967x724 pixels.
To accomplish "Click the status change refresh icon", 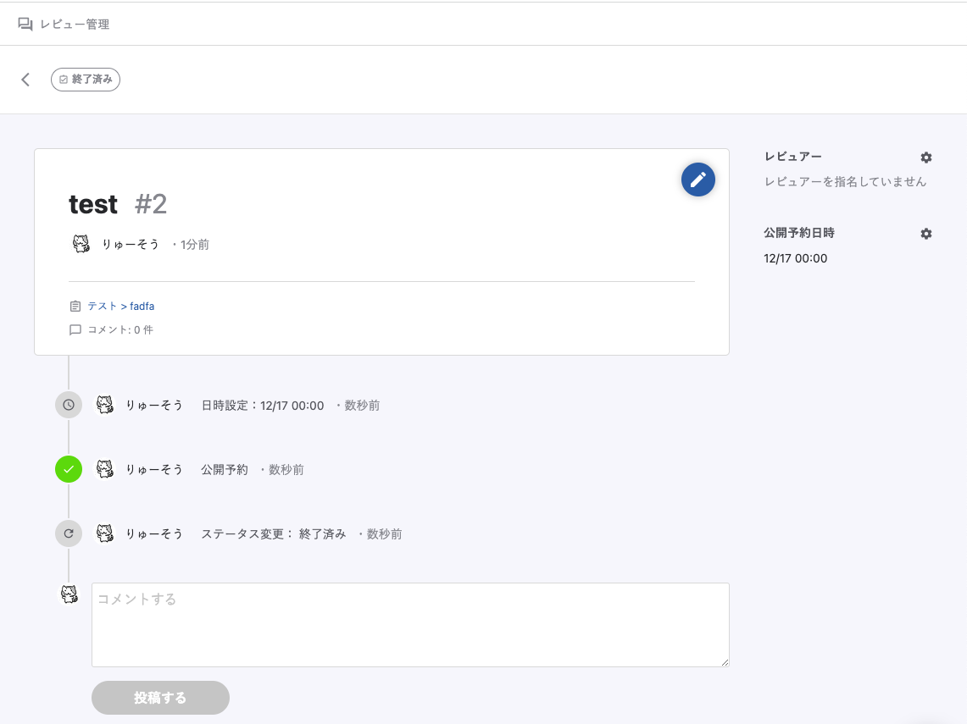I will click(69, 533).
